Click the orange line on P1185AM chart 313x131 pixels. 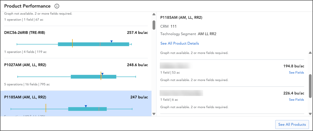tap(46, 108)
